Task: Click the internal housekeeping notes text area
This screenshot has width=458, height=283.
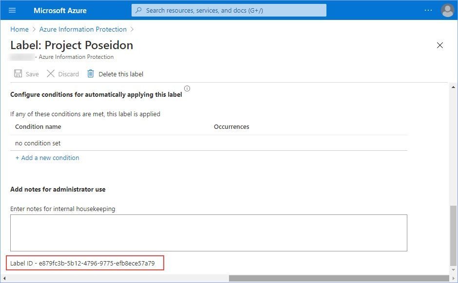Action: pos(209,233)
